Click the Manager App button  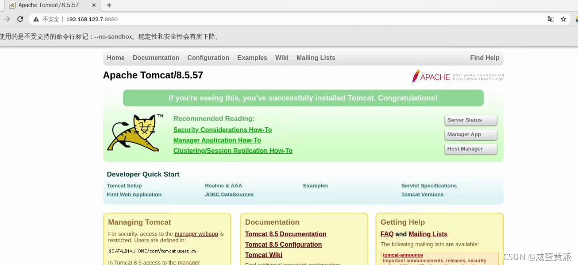471,135
